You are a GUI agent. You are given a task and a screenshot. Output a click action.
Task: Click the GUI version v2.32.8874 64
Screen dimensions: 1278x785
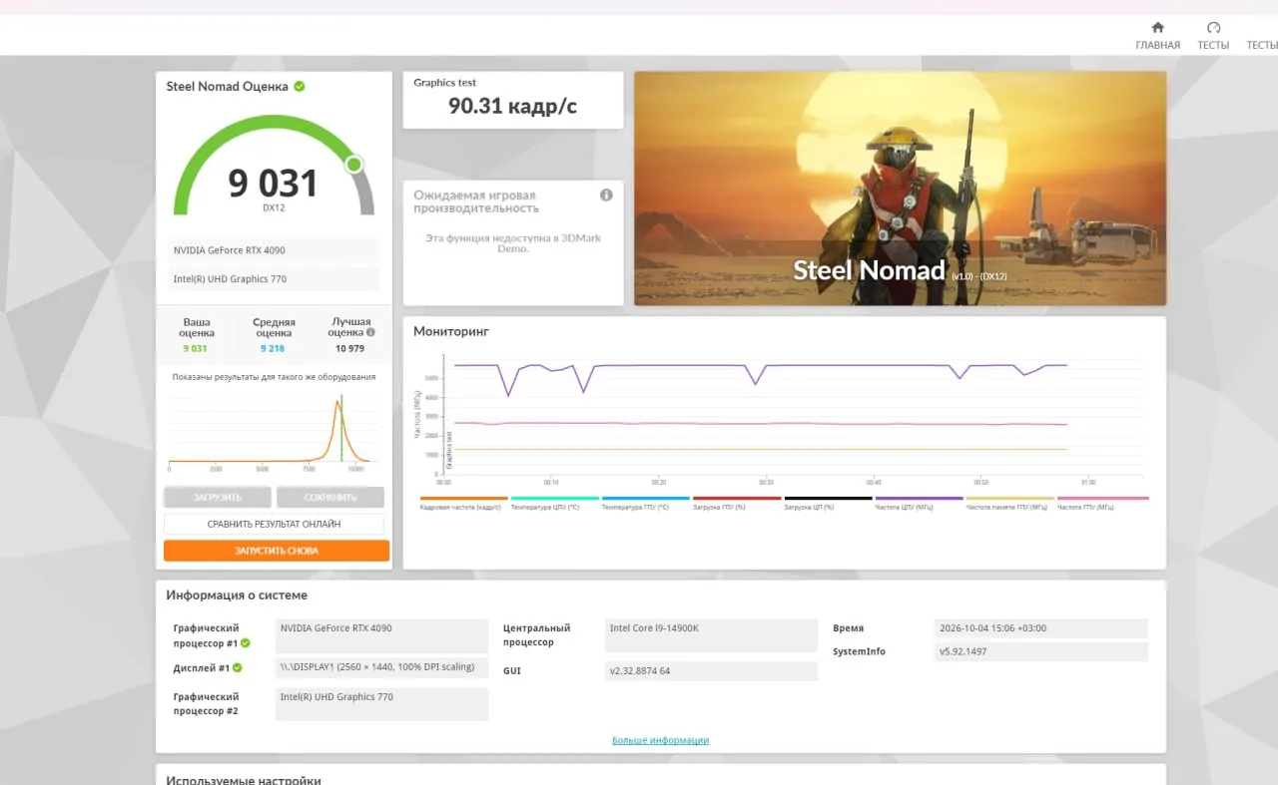711,671
